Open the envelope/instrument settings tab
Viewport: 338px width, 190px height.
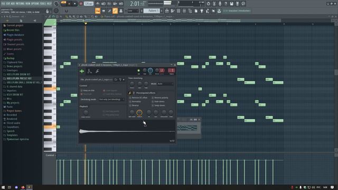coord(90,71)
